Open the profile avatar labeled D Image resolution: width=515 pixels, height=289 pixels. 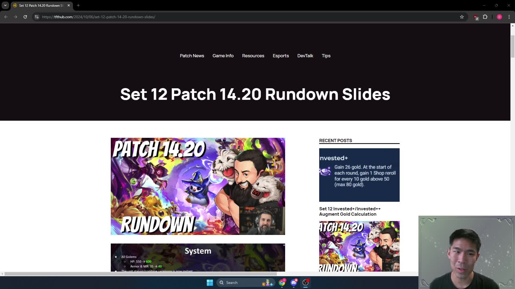[499, 17]
